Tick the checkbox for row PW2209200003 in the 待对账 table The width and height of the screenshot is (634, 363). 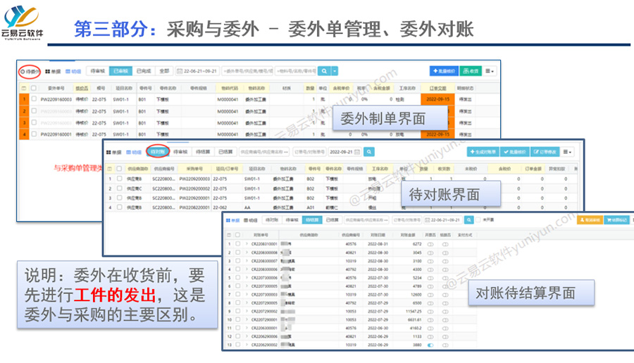pyautogui.click(x=119, y=178)
